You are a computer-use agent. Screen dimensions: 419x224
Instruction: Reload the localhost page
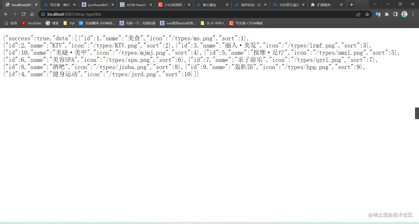click(x=24, y=14)
